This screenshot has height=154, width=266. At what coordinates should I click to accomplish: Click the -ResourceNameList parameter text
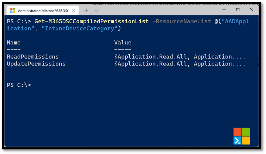click(181, 21)
